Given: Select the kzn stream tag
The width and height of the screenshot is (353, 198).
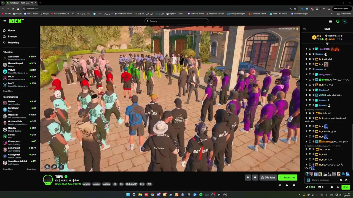Looking at the screenshot, I should (142, 184).
